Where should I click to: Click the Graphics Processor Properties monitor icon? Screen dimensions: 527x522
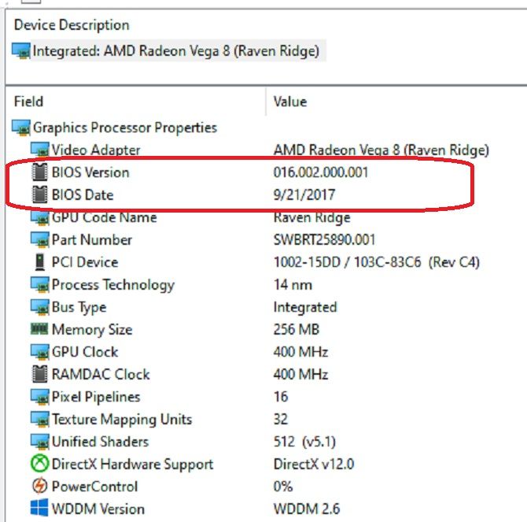[22, 128]
